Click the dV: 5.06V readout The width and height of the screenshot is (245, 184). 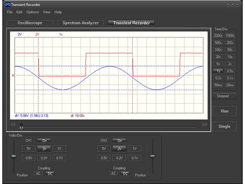tap(22, 116)
